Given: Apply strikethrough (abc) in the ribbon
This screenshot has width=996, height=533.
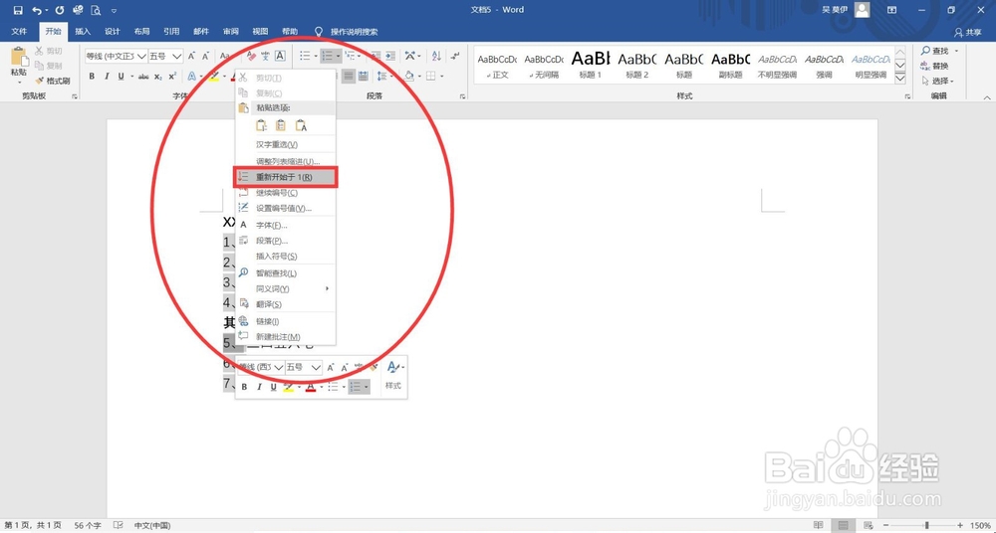Looking at the screenshot, I should tap(143, 77).
